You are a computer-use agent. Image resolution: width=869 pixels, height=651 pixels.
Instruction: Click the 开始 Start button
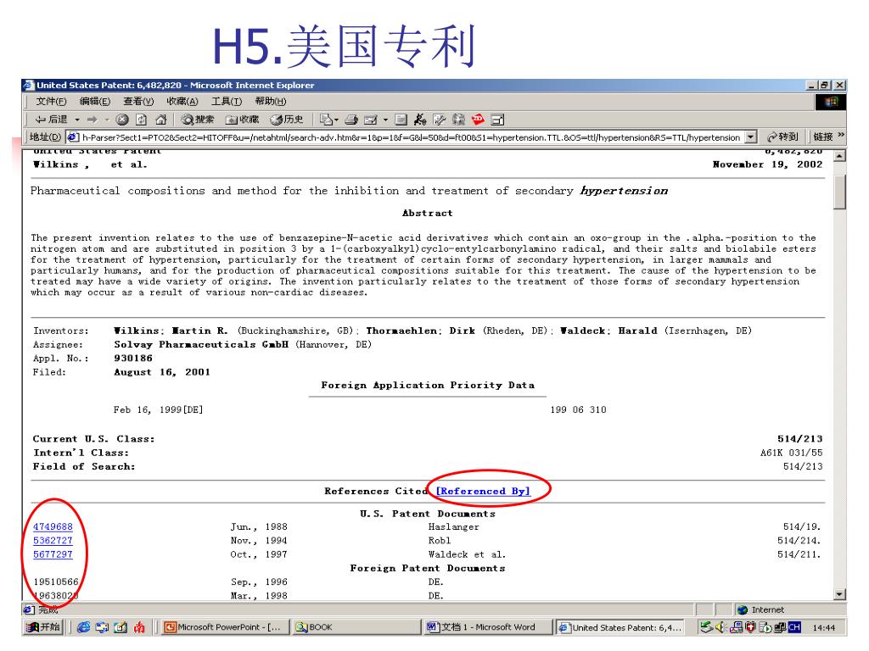tap(43, 627)
